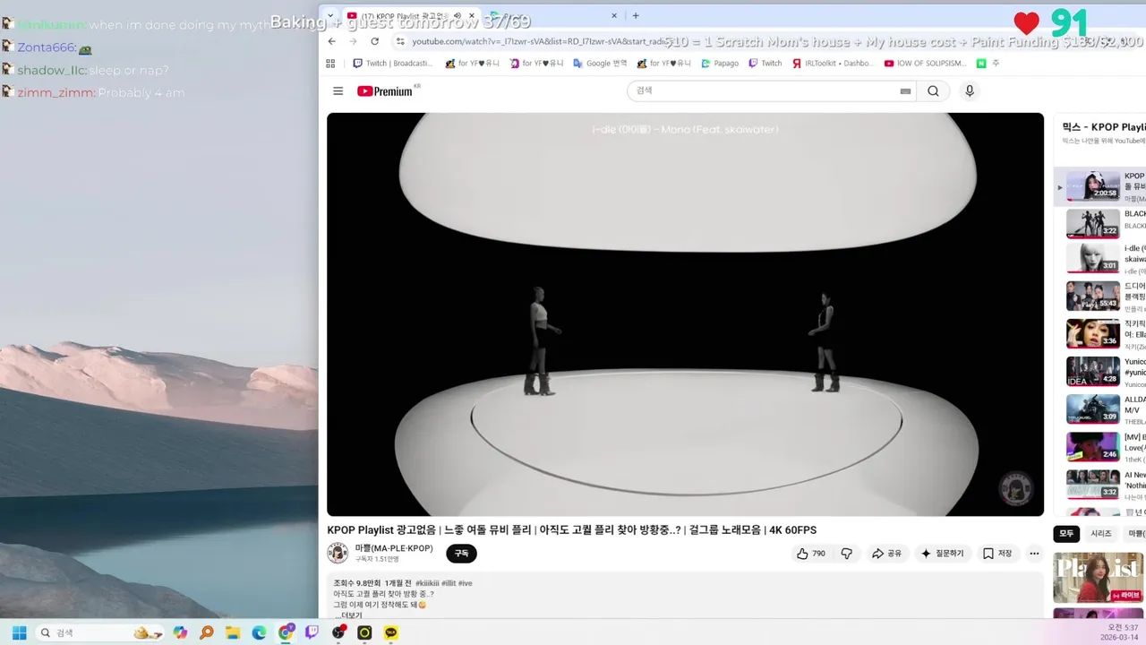This screenshot has height=645, width=1146.
Task: Open the Twitch | Broadcasti... bookmark
Action: [x=392, y=64]
